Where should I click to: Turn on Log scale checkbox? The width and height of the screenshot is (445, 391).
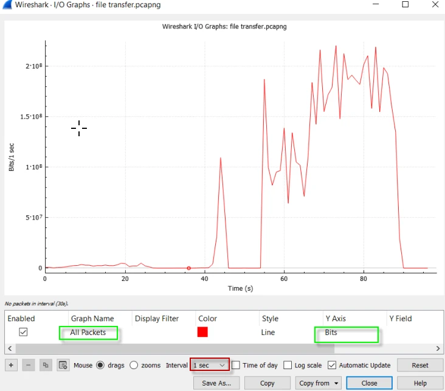tap(288, 365)
